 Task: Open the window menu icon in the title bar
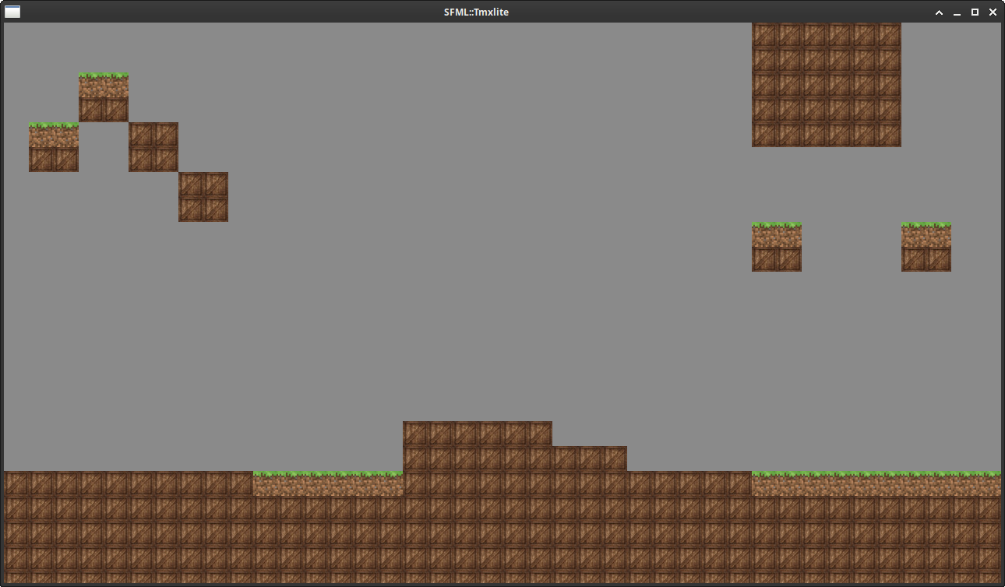(x=12, y=12)
